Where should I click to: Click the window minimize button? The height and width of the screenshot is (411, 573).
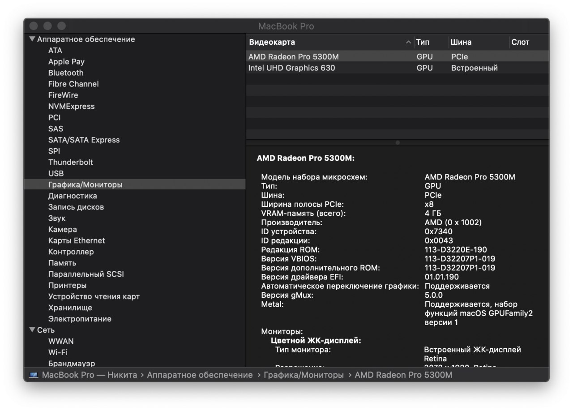coord(47,26)
